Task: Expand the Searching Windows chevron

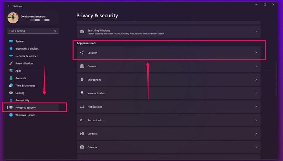Action: coord(256,32)
